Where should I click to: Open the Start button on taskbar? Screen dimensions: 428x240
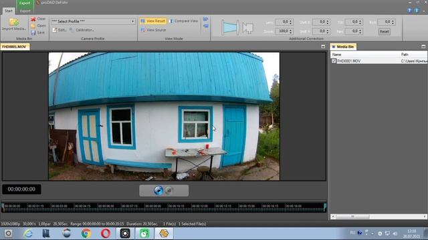(8, 233)
